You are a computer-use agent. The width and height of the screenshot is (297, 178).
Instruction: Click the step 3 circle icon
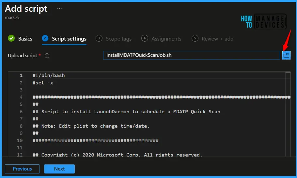(99, 38)
